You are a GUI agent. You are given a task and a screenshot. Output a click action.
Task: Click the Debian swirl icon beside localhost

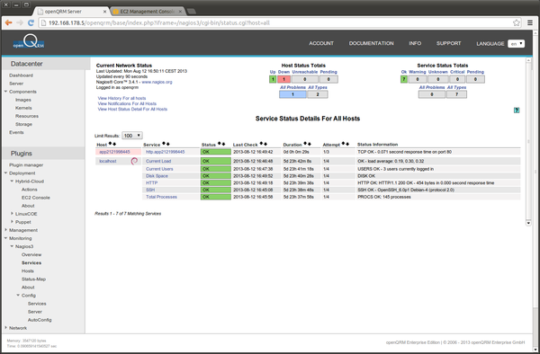(134, 161)
